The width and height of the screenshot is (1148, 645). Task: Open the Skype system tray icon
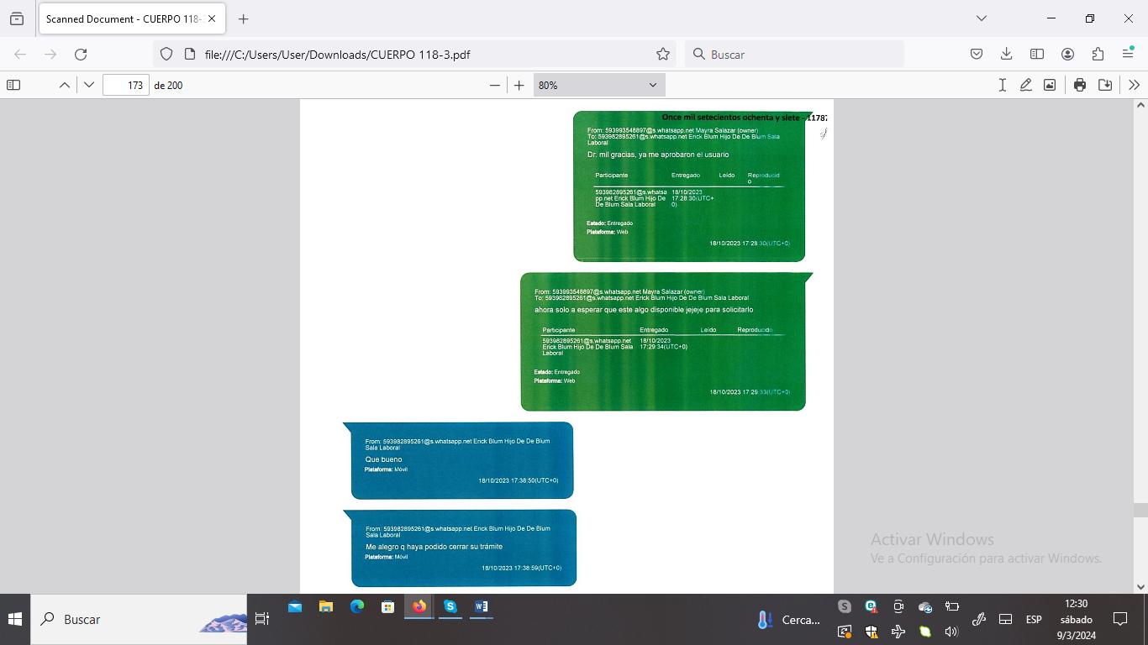pos(844,606)
